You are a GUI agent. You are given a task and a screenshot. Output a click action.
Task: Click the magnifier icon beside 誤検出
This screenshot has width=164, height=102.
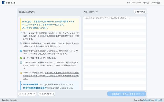coord(21,43)
